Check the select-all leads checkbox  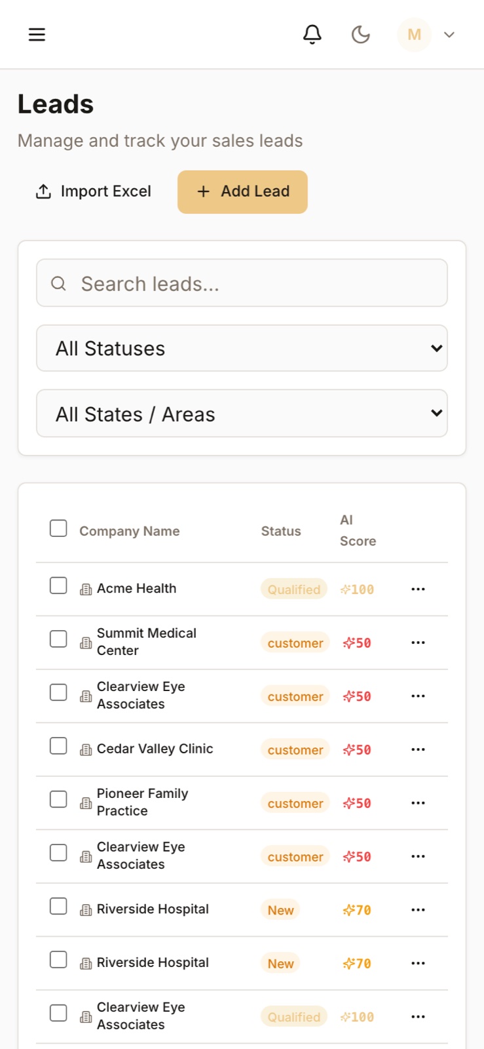click(58, 528)
